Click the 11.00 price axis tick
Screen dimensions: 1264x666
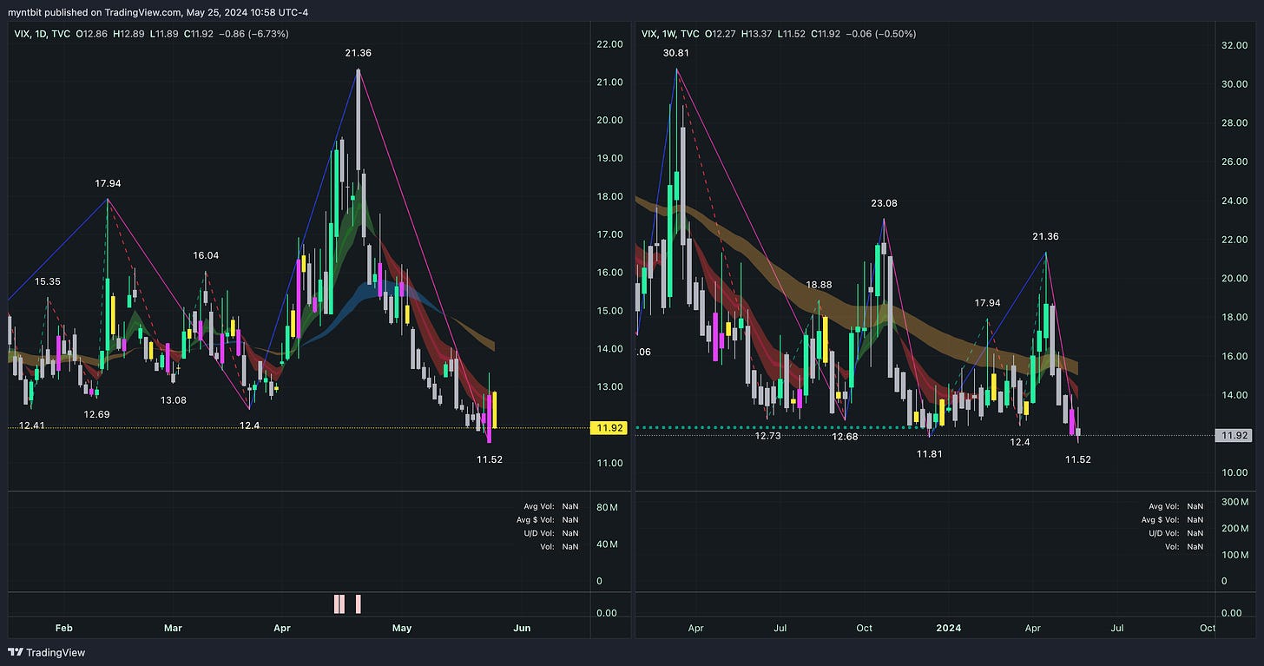[610, 464]
